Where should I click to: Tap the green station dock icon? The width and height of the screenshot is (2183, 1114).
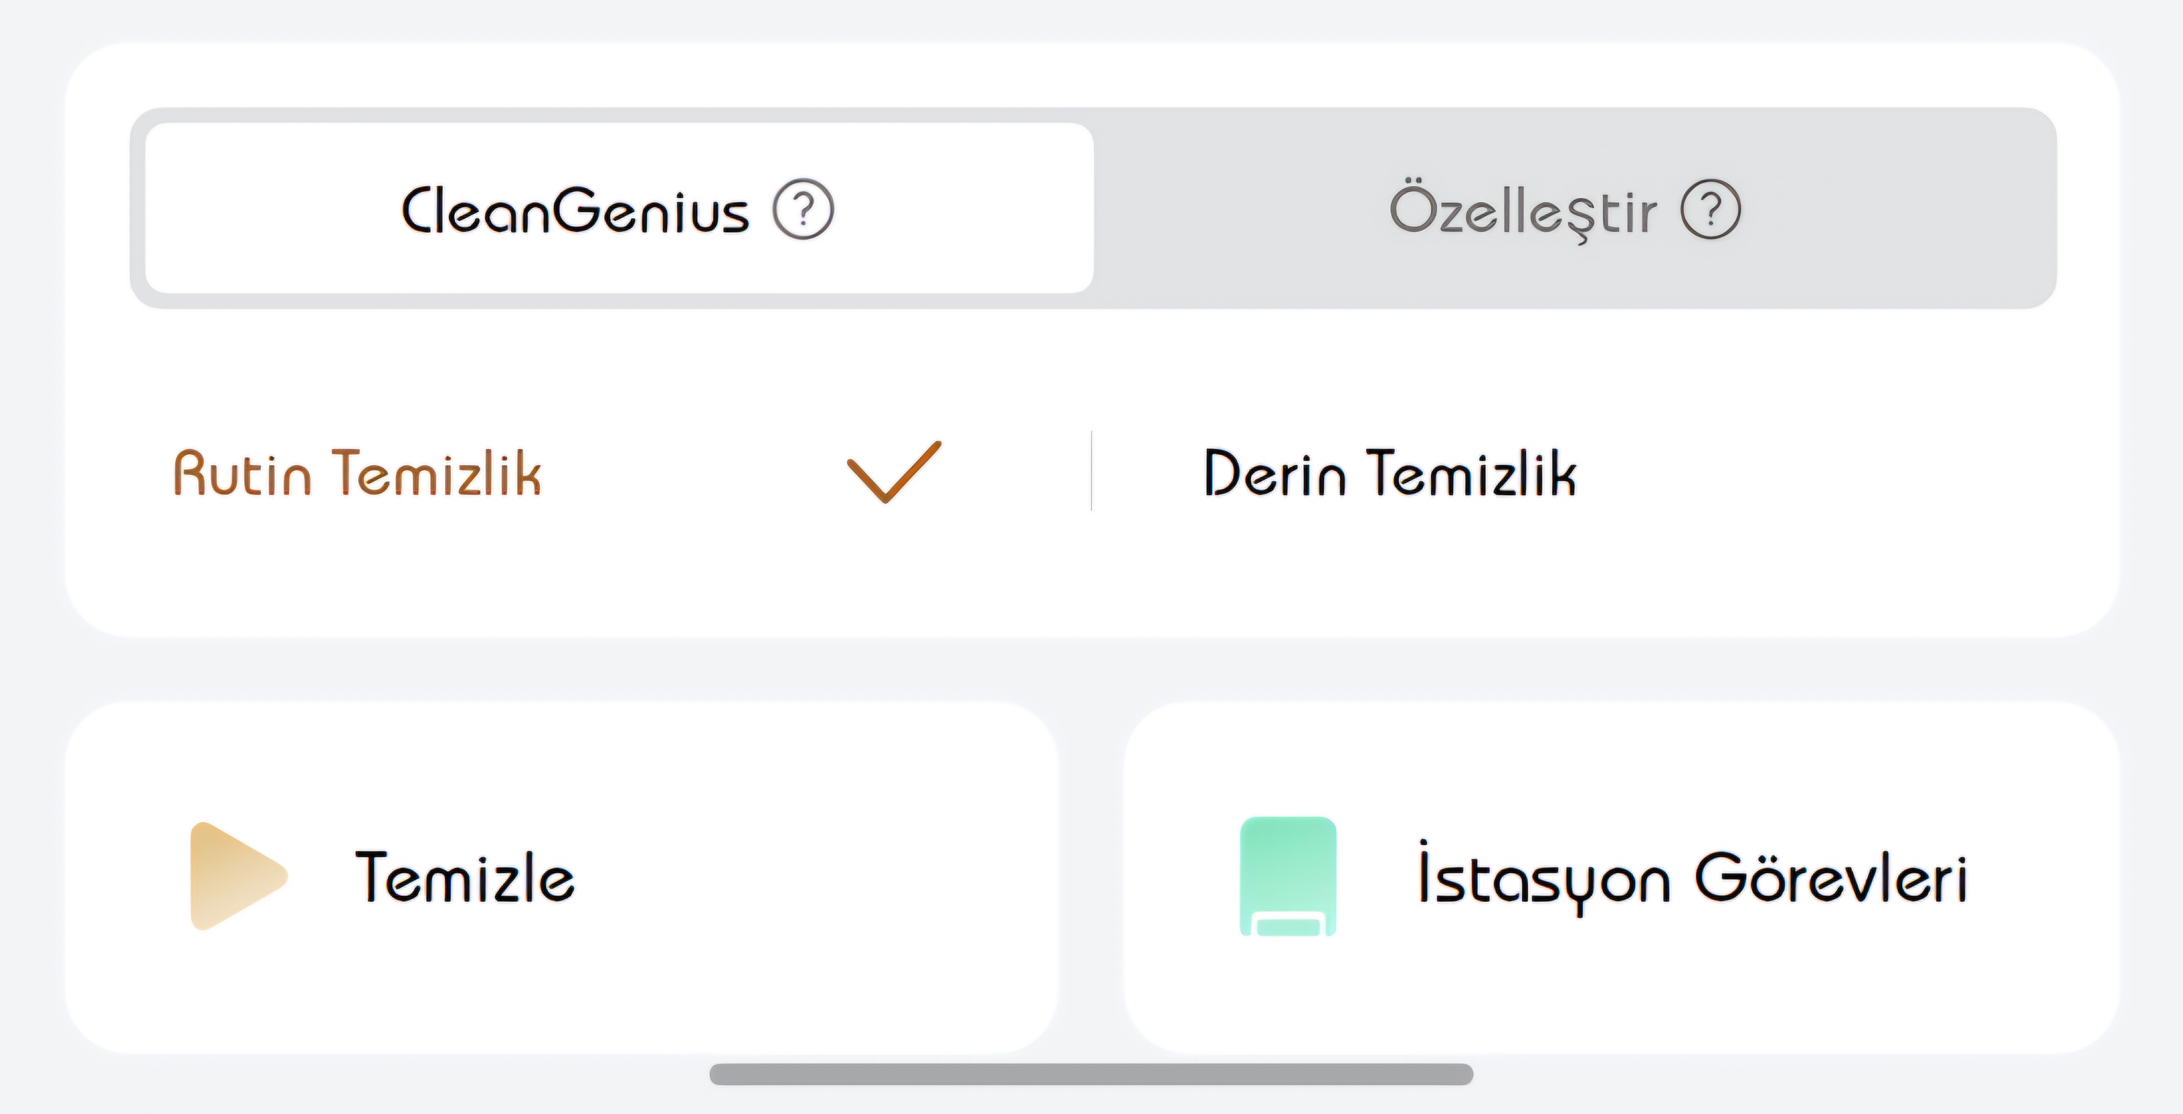point(1287,876)
